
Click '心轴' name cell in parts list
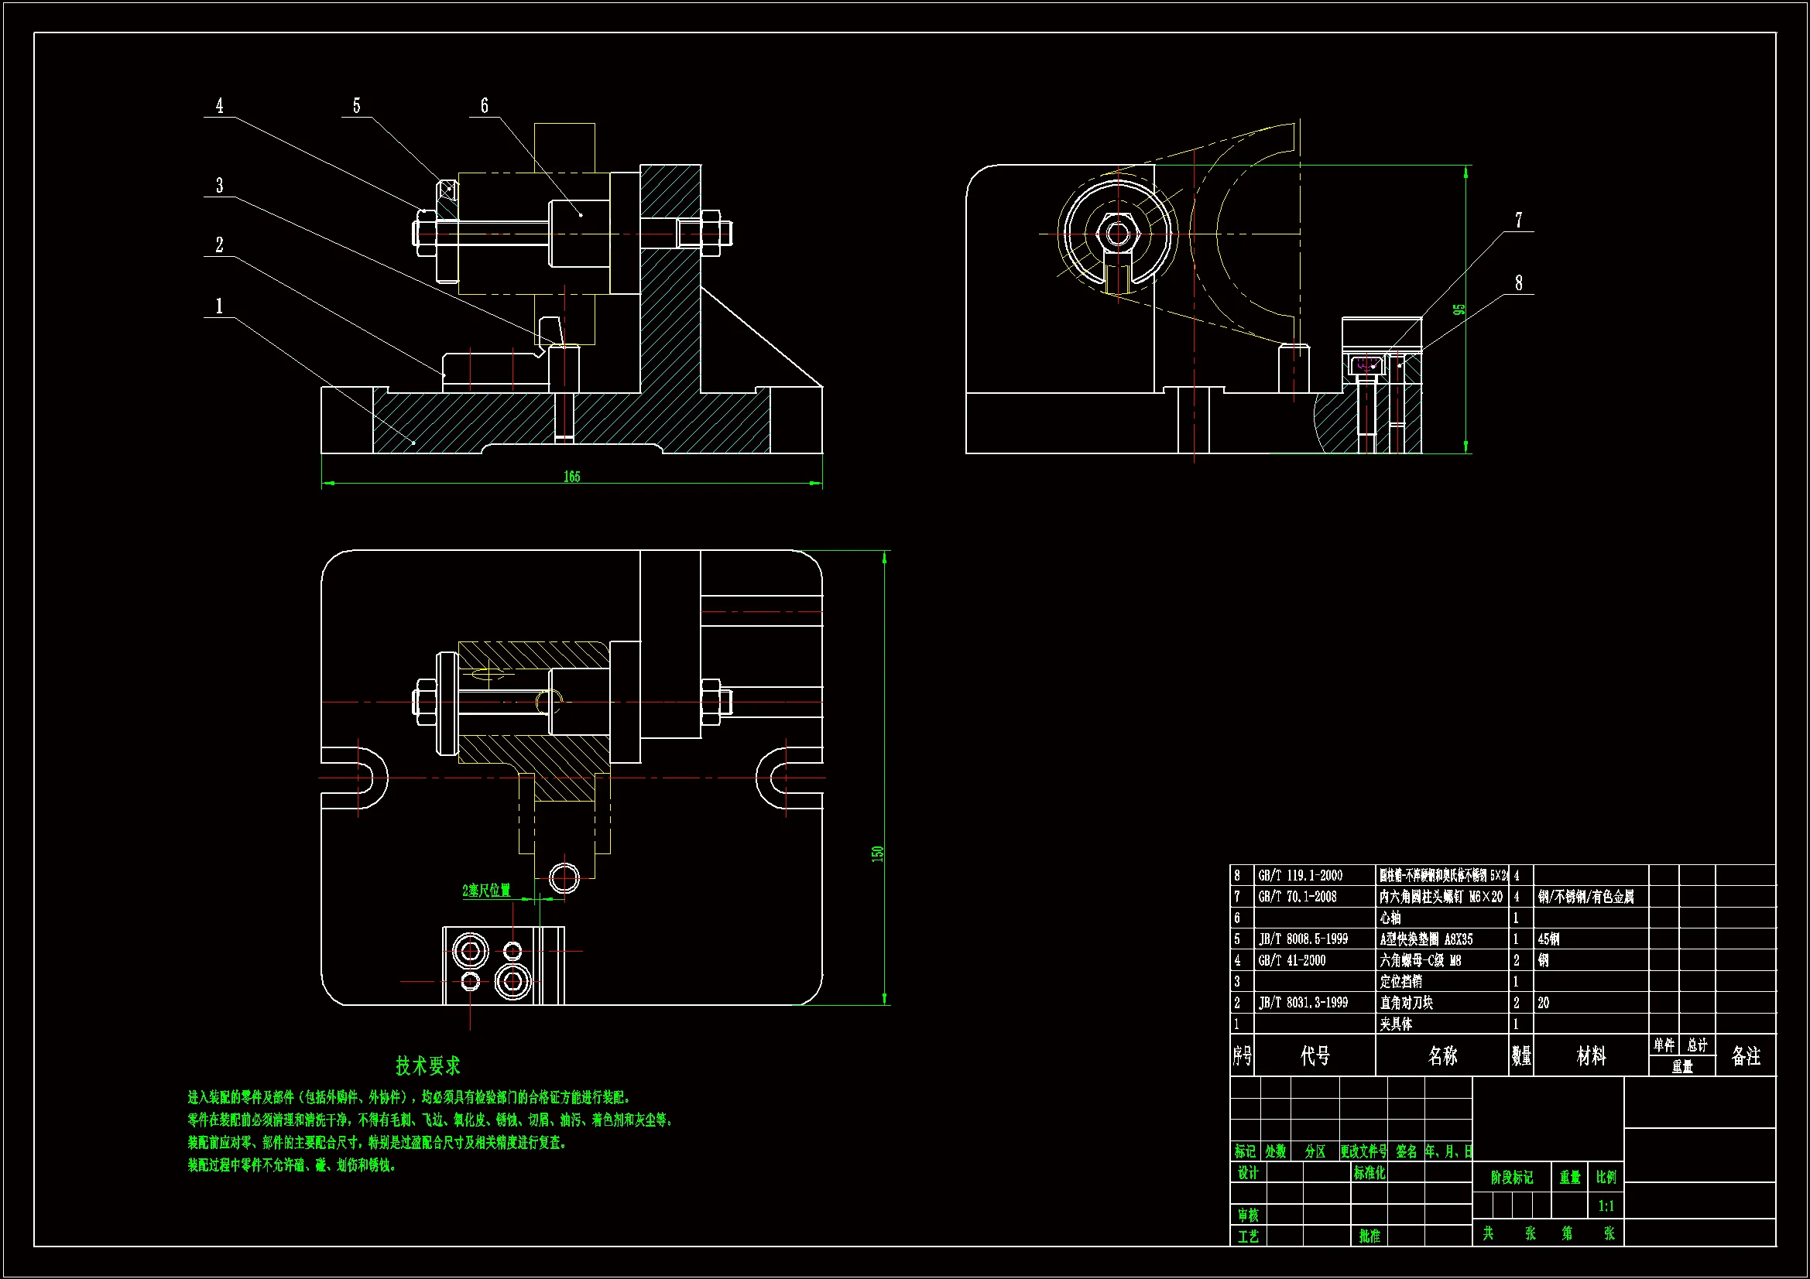(1390, 918)
